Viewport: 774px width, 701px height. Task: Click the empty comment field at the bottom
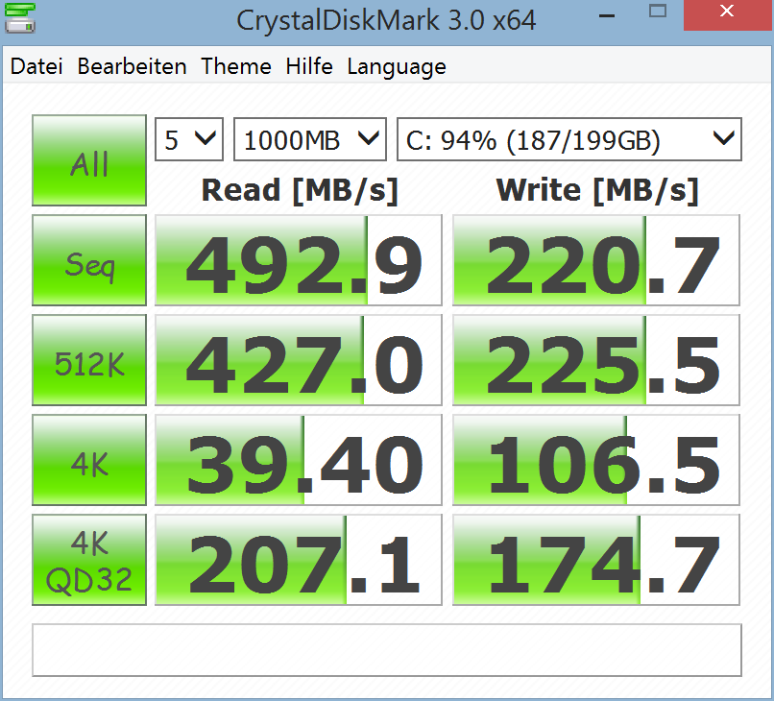[387, 650]
